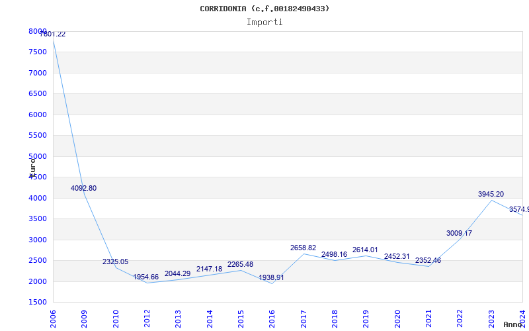Click the y-axis value 3500
529x331 pixels.
click(38, 219)
